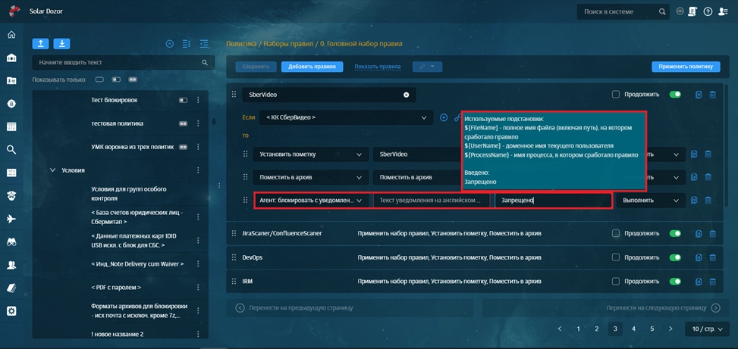Open the three-dot menu for Тест блокировок
The image size is (738, 349).
click(198, 100)
